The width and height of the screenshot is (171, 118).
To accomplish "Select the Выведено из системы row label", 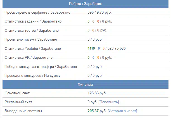I will click(23, 111).
